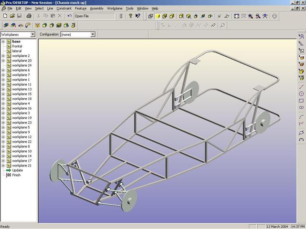Select workplane 13 in the tree
This screenshot has width=306, height=229.
click(22, 89)
